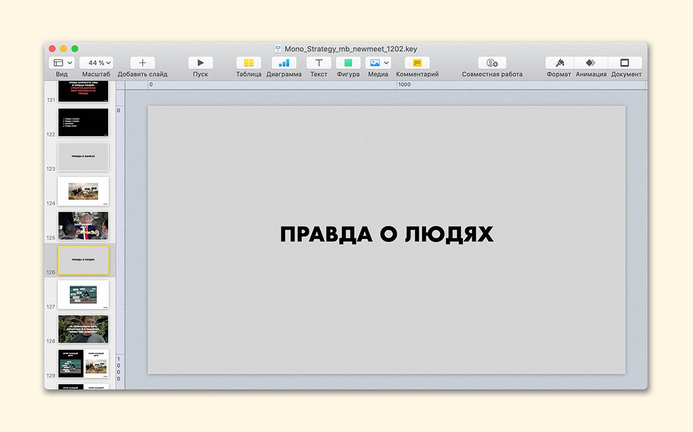The image size is (693, 432).
Task: Add a text box with Текст icon
Action: (x=319, y=63)
